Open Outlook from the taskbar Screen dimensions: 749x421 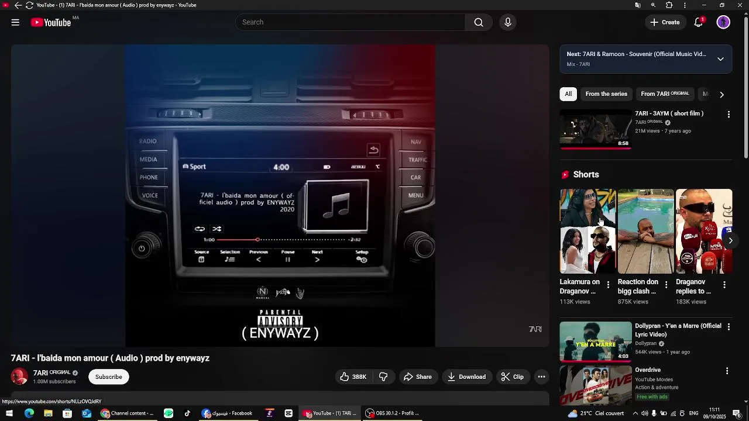87,413
